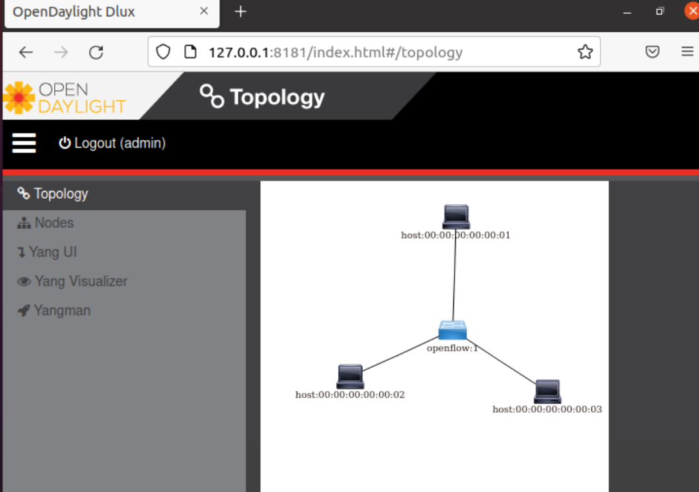Image resolution: width=699 pixels, height=492 pixels.
Task: Click the browser forward arrow
Action: 61,53
